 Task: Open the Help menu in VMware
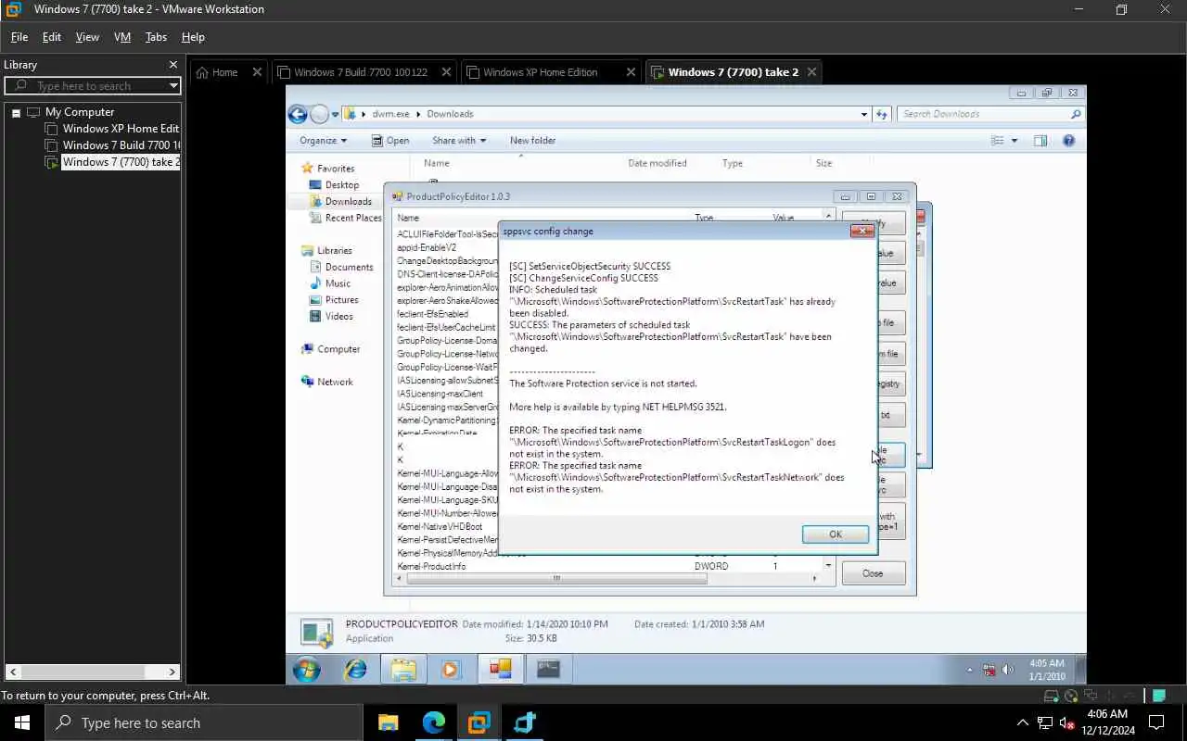click(193, 37)
